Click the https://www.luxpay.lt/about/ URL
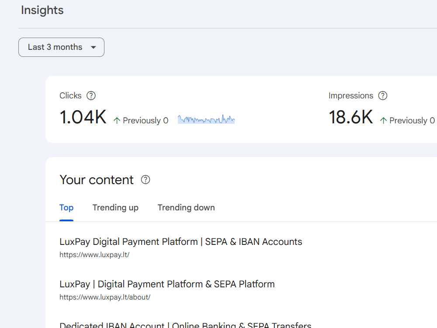This screenshot has height=328, width=437. tap(105, 297)
